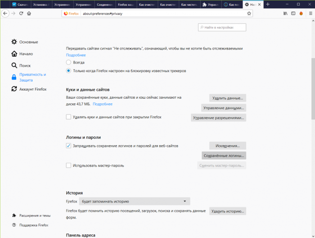This screenshot has width=315, height=238.
Task: Open "Сохранённые логины…" button
Action: tap(224, 156)
